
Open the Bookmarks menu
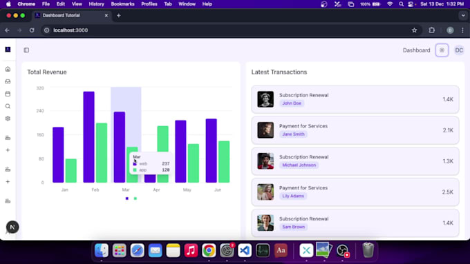pyautogui.click(x=122, y=4)
